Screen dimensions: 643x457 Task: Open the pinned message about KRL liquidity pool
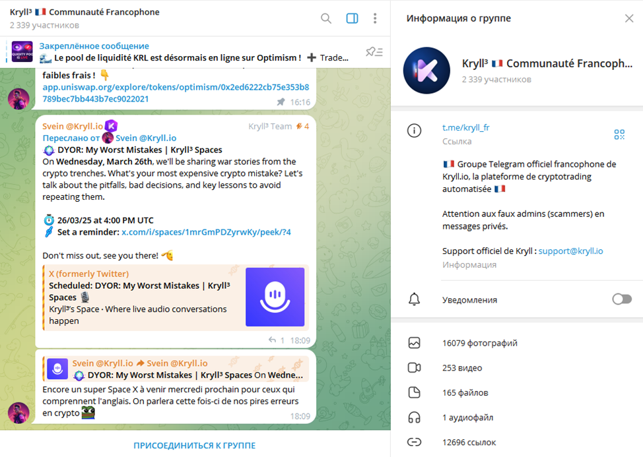coord(194,52)
